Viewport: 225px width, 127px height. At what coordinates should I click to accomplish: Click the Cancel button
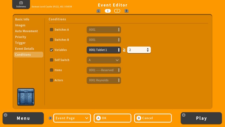pos(153,118)
